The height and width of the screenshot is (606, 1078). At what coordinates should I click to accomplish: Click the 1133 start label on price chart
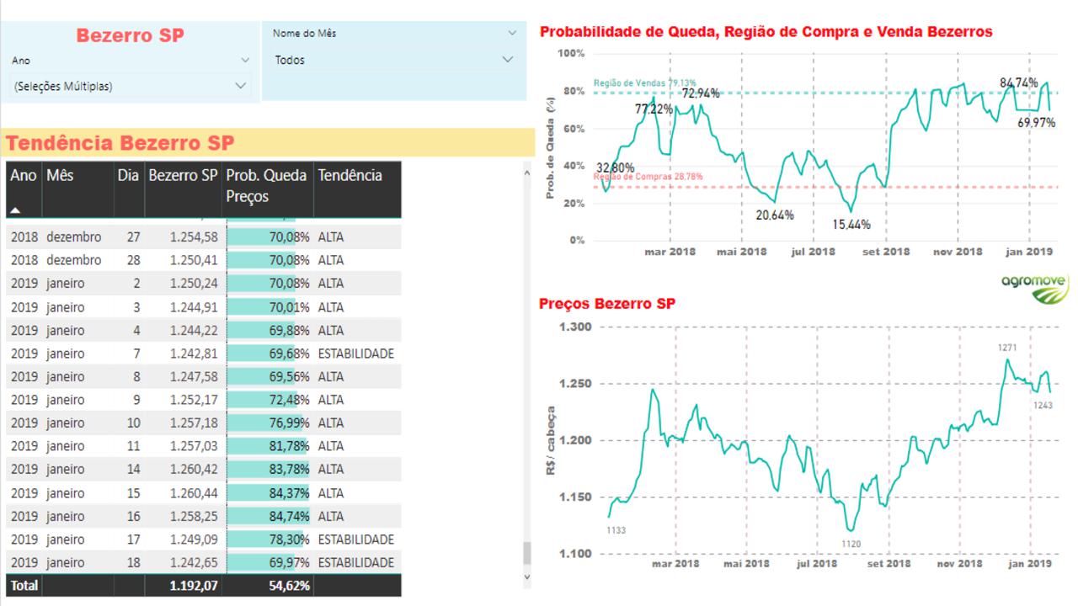[x=616, y=529]
